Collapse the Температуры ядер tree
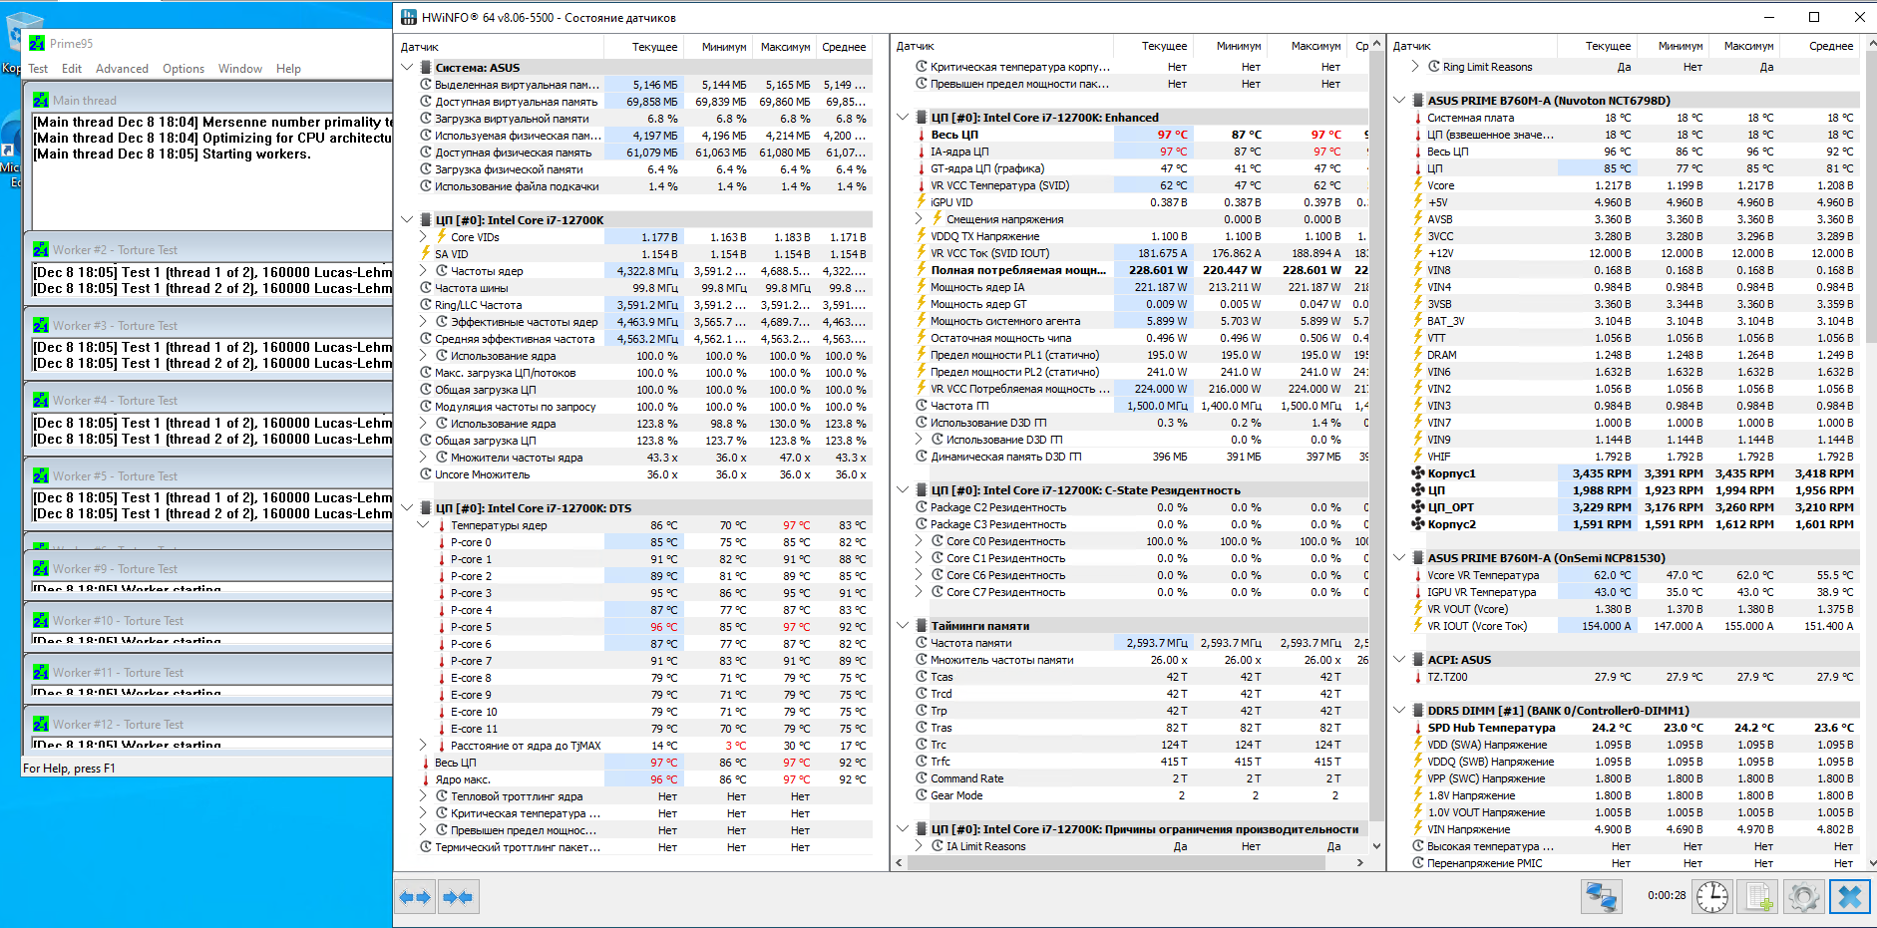The width and height of the screenshot is (1877, 928). 423,525
